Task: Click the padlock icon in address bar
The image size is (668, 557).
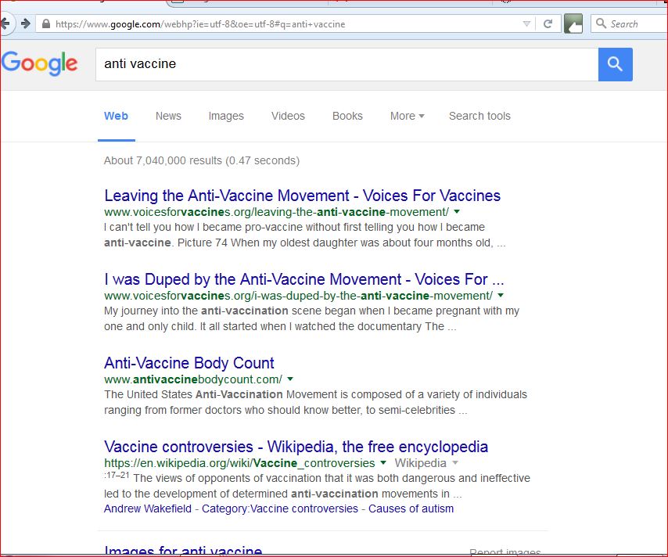Action: [x=46, y=24]
